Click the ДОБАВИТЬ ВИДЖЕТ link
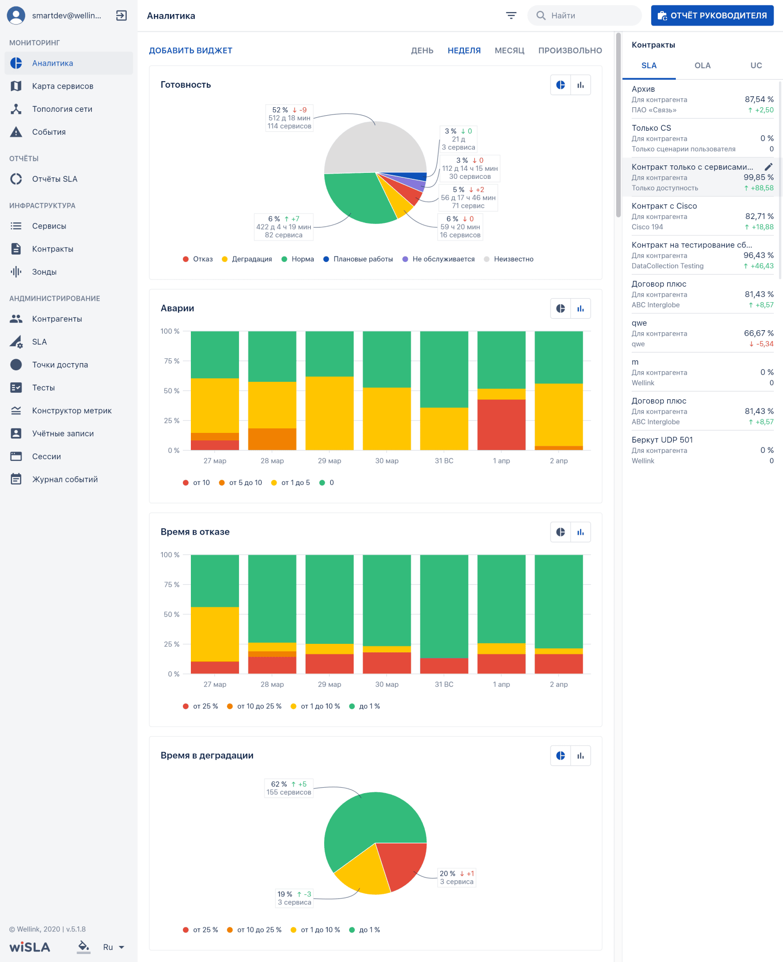The image size is (783, 962). tap(190, 51)
